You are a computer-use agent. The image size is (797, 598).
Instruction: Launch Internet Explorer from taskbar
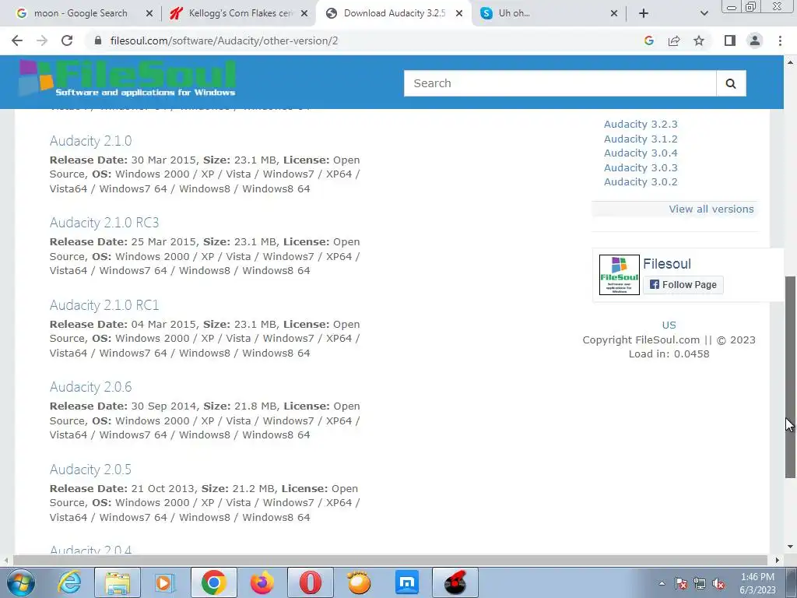coord(69,582)
